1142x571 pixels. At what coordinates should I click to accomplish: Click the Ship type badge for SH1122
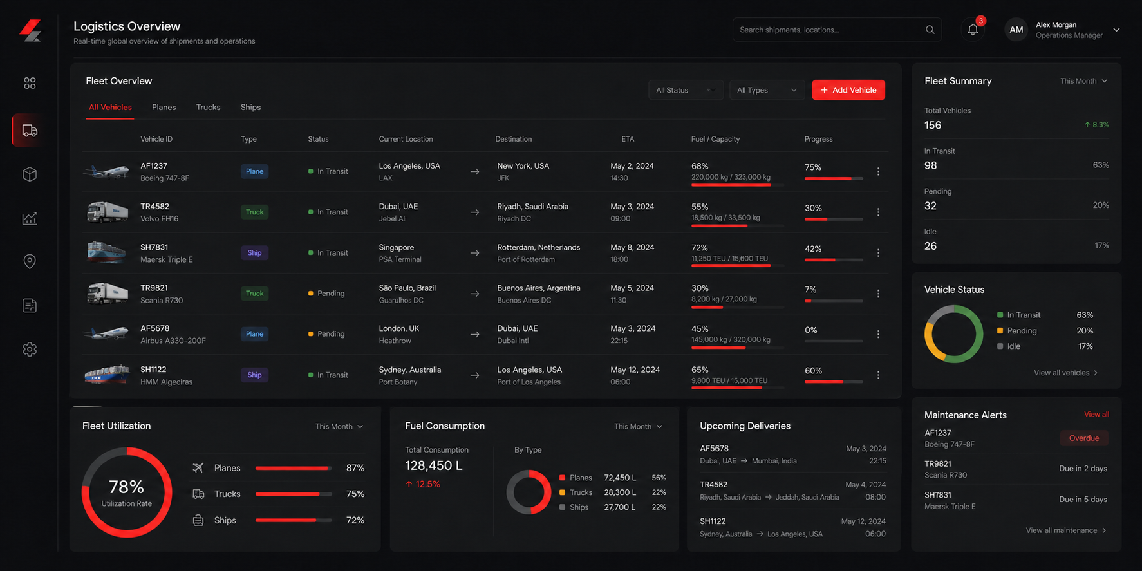(x=254, y=375)
